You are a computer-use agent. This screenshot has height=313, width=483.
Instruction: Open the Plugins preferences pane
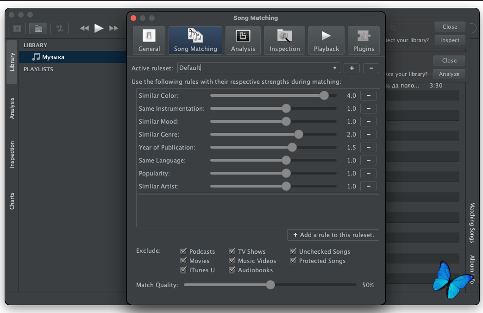point(364,40)
